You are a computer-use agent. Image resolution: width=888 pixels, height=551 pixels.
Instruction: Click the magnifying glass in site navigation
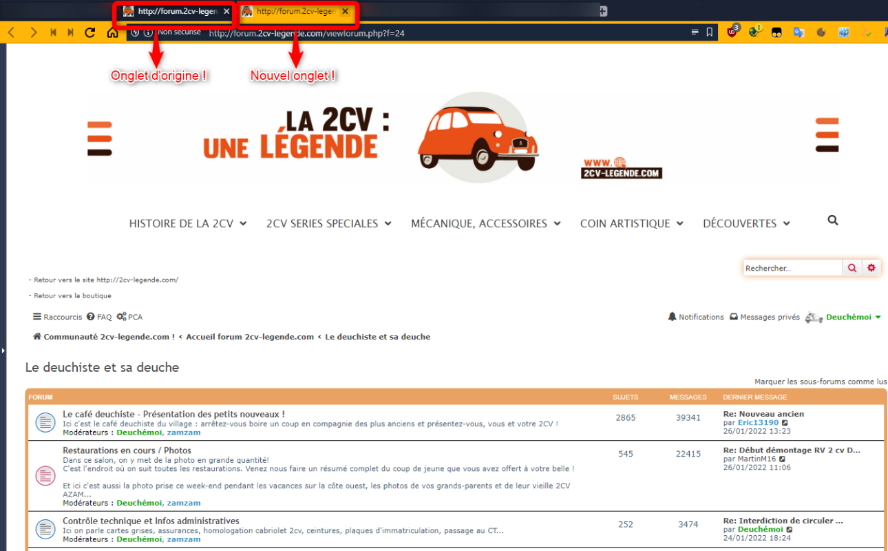point(833,221)
